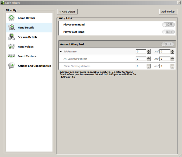Toggle the Player Won Hand switch

(x=168, y=25)
